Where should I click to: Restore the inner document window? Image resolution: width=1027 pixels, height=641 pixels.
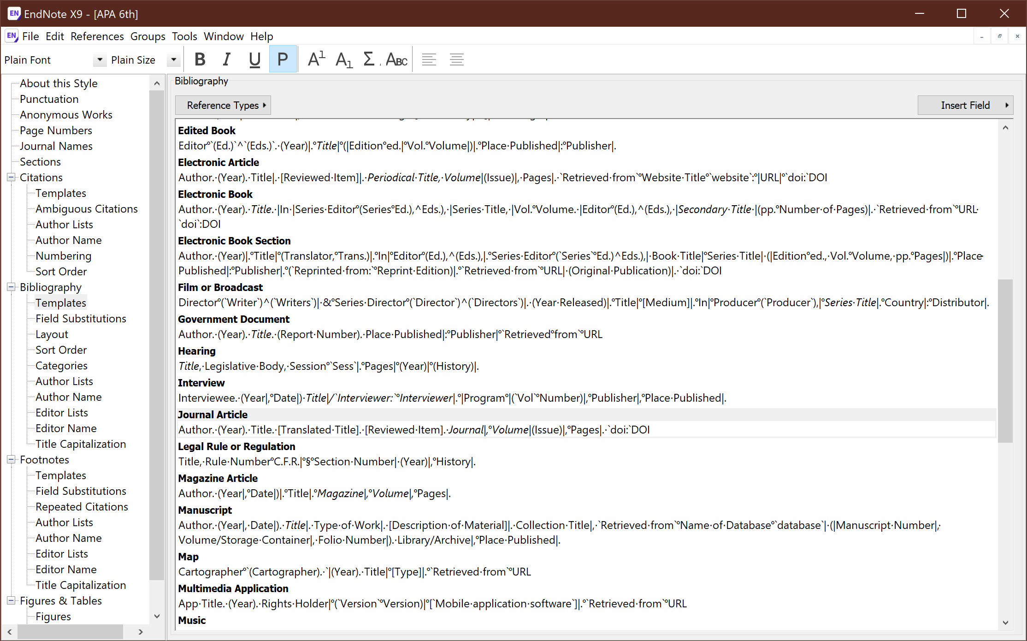[x=999, y=36]
